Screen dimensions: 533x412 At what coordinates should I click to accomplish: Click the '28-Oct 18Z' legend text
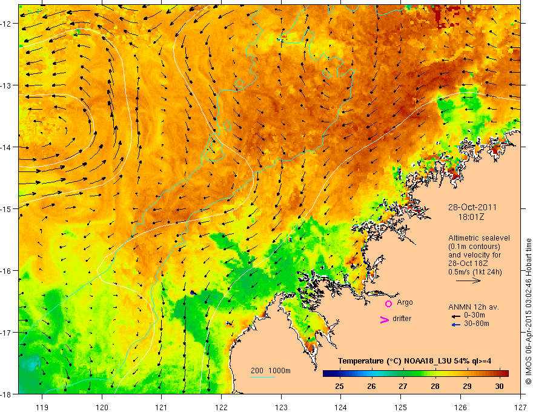pyautogui.click(x=468, y=264)
